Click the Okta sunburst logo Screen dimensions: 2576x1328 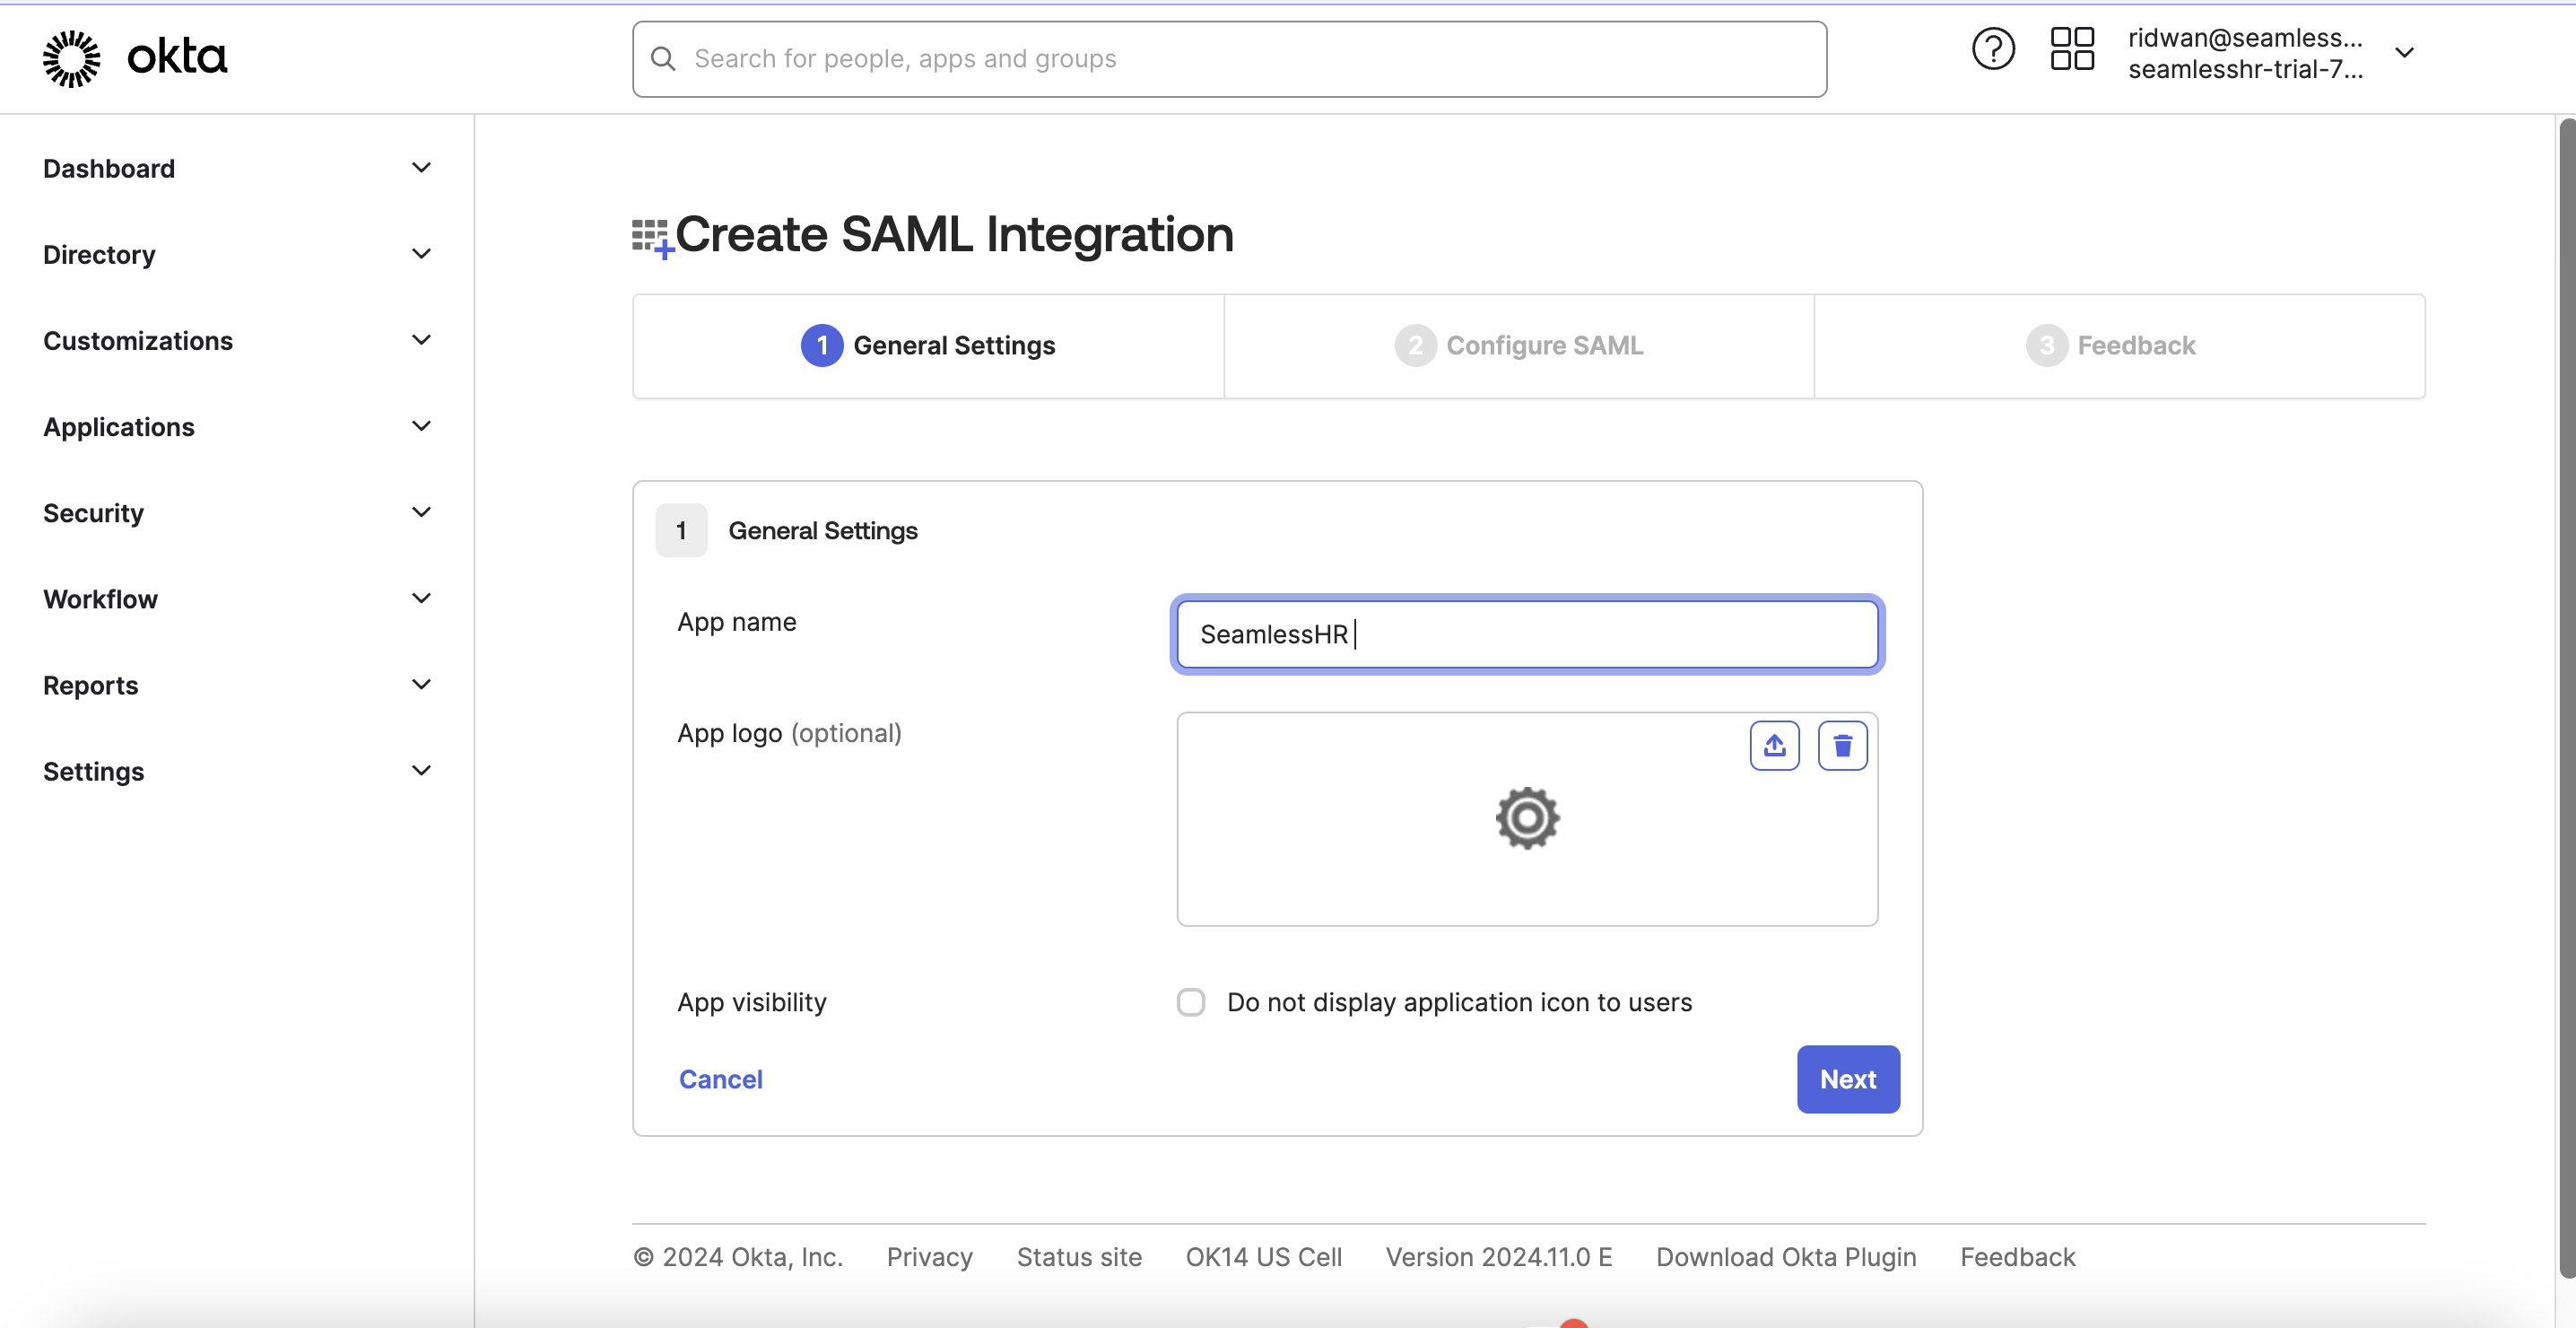(x=71, y=58)
